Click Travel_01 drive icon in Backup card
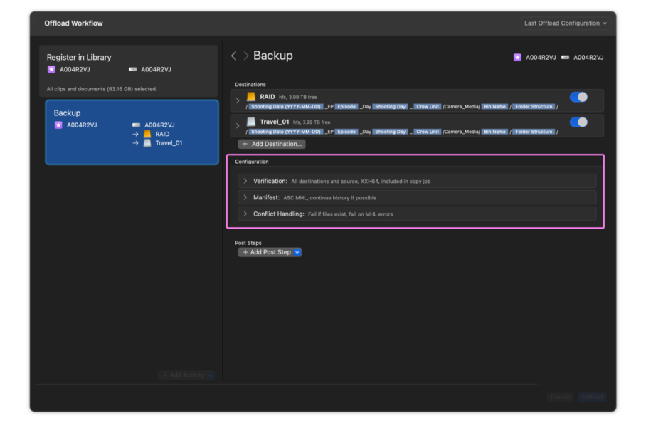The height and width of the screenshot is (423, 646). click(x=147, y=143)
